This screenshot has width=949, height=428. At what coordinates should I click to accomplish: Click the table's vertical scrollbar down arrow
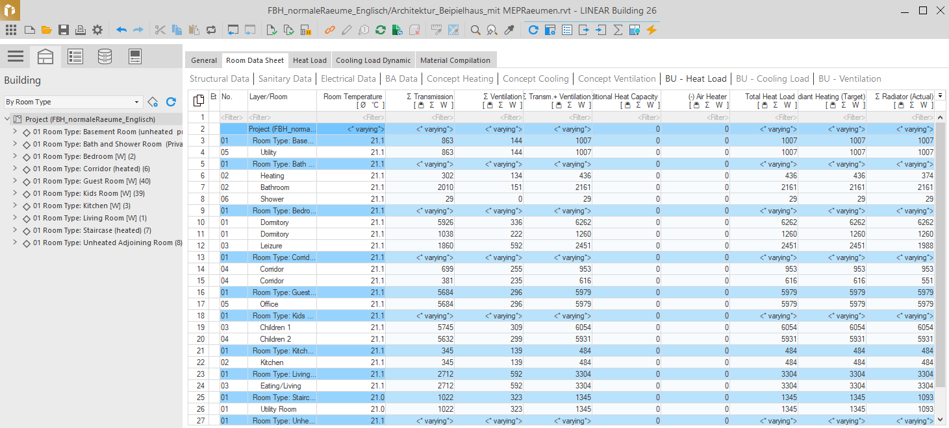tap(940, 420)
